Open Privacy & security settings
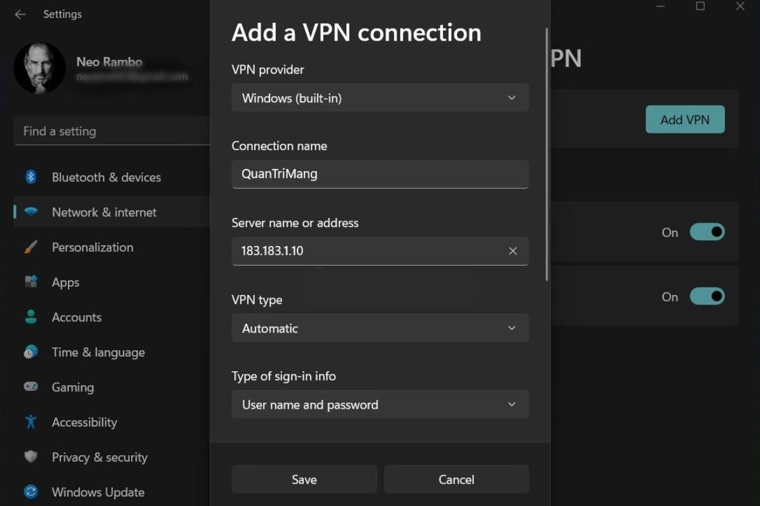Viewport: 760px width, 506px height. pyautogui.click(x=100, y=456)
